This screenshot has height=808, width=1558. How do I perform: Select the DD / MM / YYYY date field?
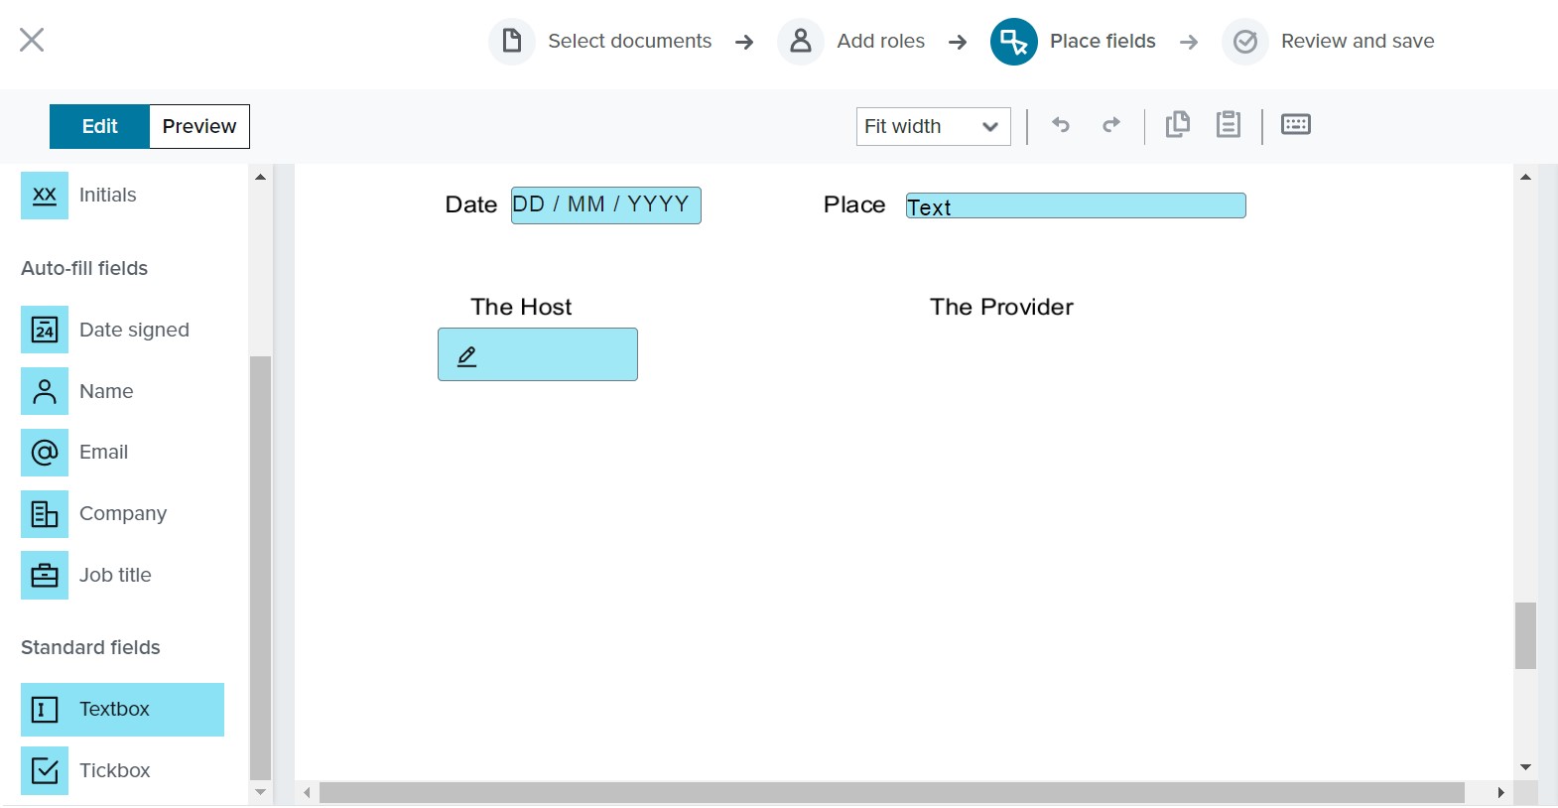[x=606, y=205]
